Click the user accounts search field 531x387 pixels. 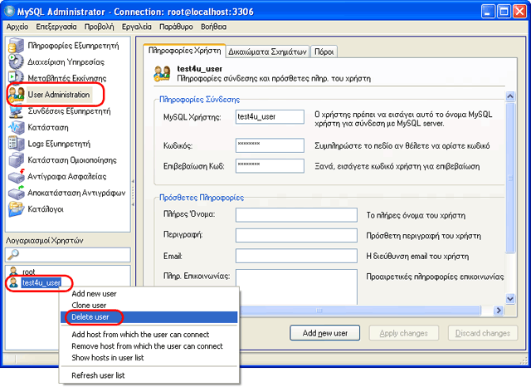tap(68, 254)
